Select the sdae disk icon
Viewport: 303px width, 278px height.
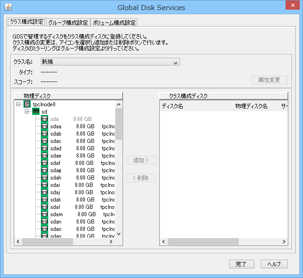click(x=45, y=155)
